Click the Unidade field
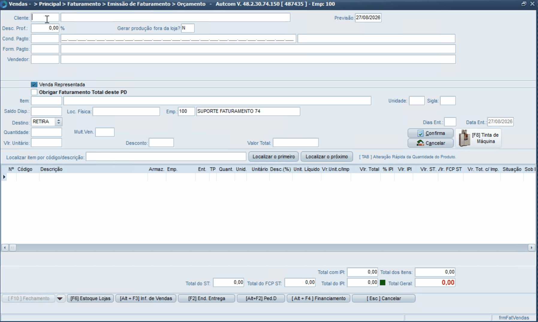This screenshot has width=538, height=322. [x=417, y=101]
